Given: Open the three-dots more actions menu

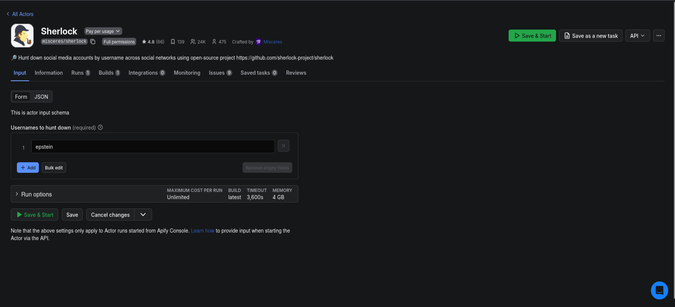Looking at the screenshot, I should pos(659,36).
